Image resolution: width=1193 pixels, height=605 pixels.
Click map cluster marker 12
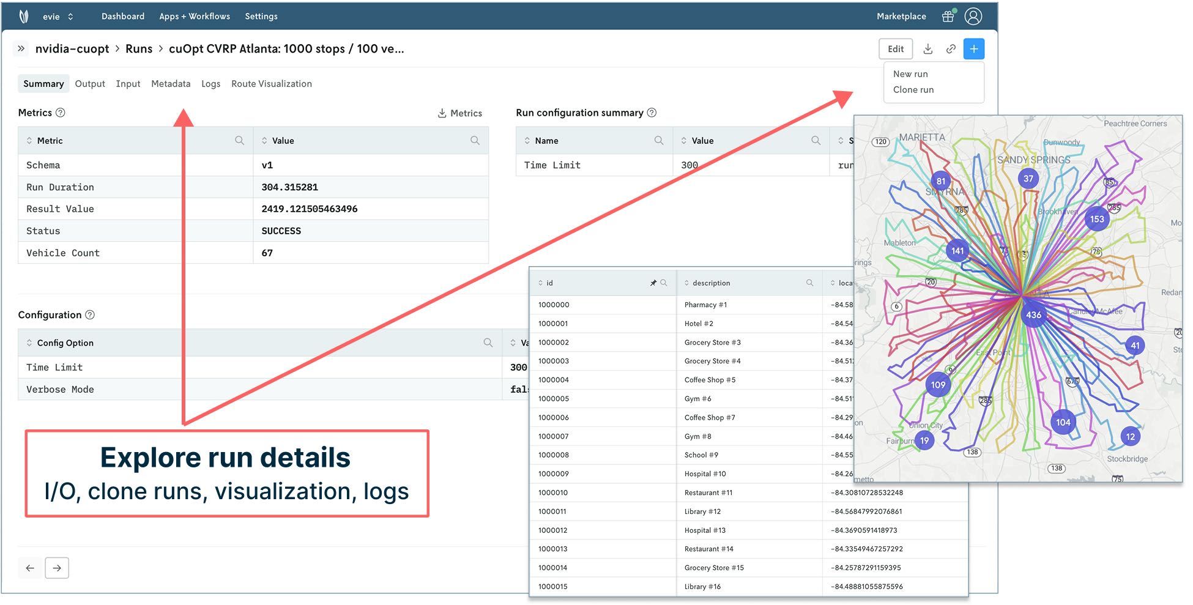click(1131, 437)
